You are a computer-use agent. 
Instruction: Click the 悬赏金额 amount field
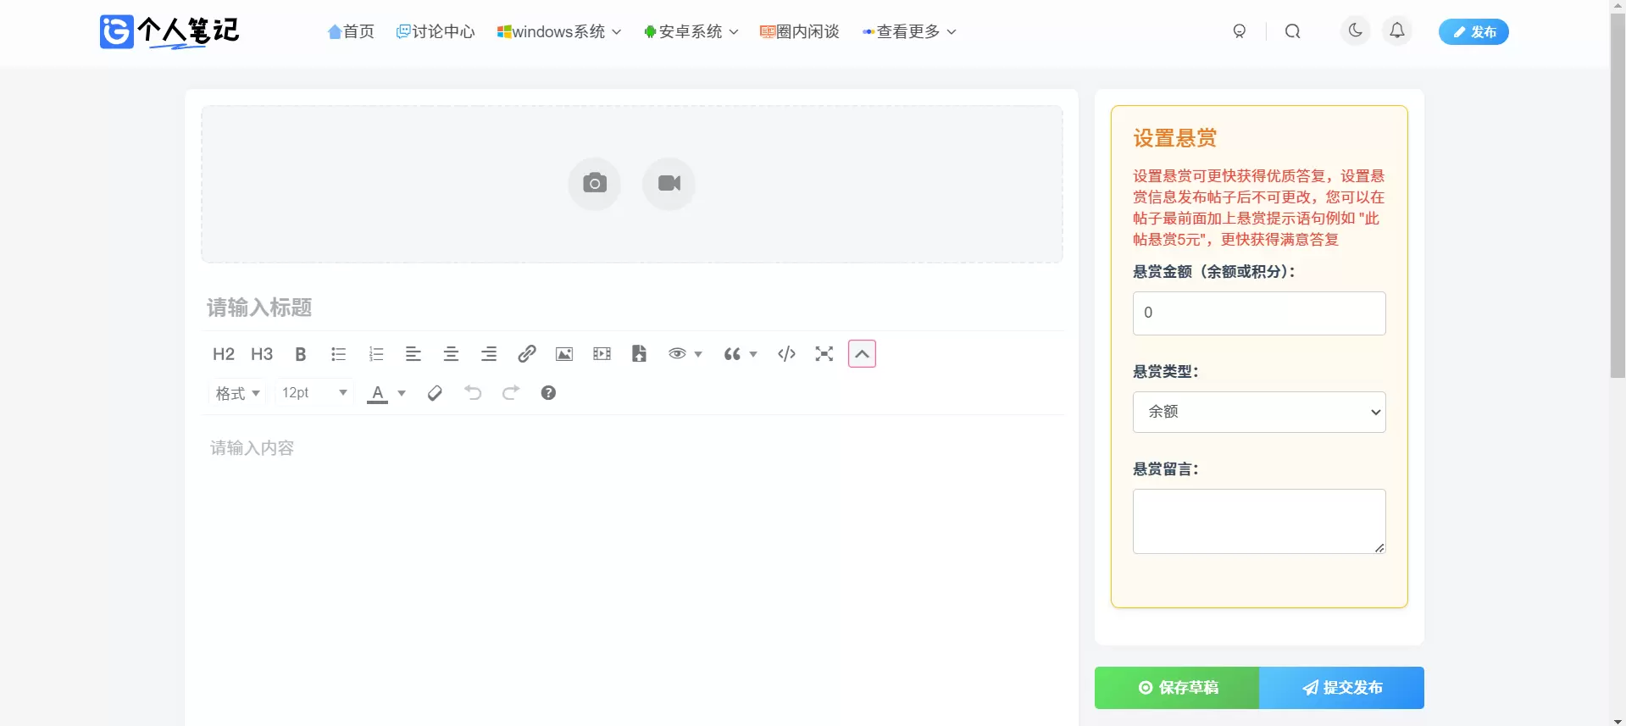(x=1259, y=313)
